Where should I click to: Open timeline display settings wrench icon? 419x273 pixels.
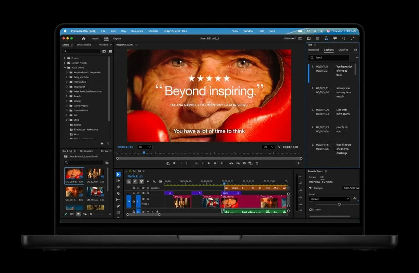click(x=154, y=181)
